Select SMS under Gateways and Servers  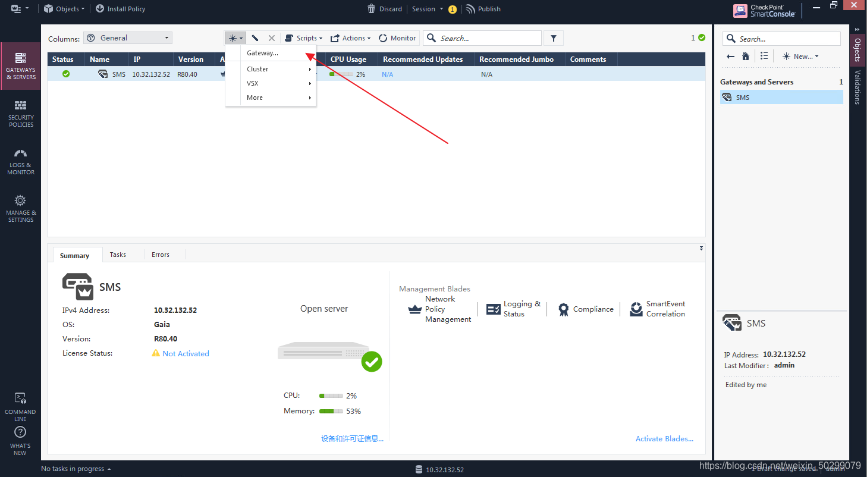click(781, 97)
